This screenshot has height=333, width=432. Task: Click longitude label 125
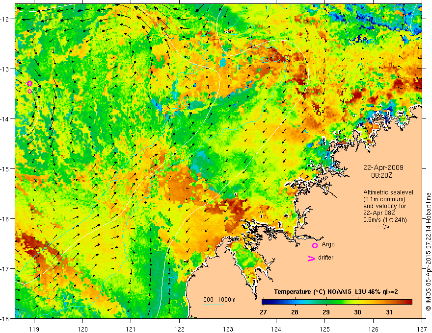click(325, 329)
